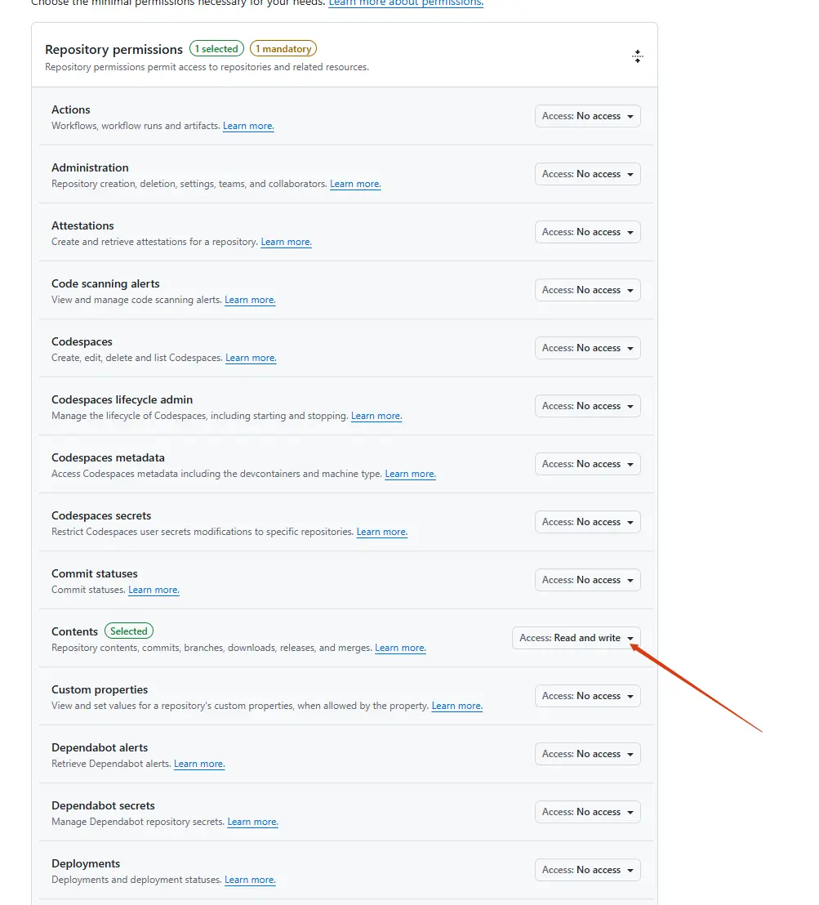This screenshot has height=905, width=819.
Task: Collapse the Repository permissions section
Action: click(638, 56)
